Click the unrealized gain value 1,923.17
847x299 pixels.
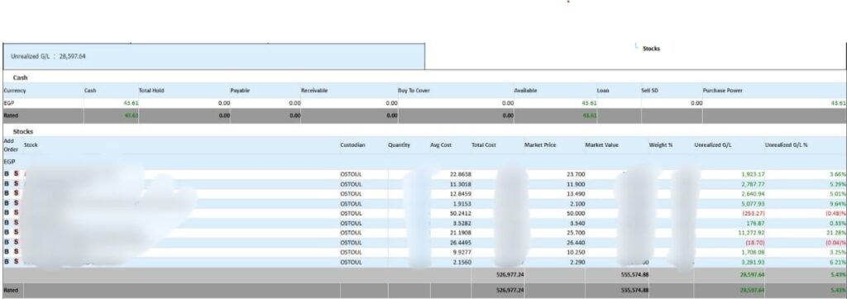(753, 173)
